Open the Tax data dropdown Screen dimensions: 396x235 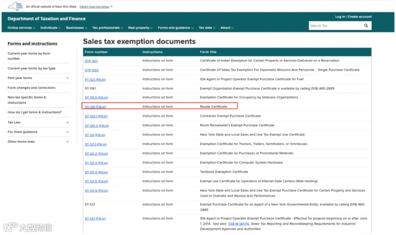coord(207,28)
